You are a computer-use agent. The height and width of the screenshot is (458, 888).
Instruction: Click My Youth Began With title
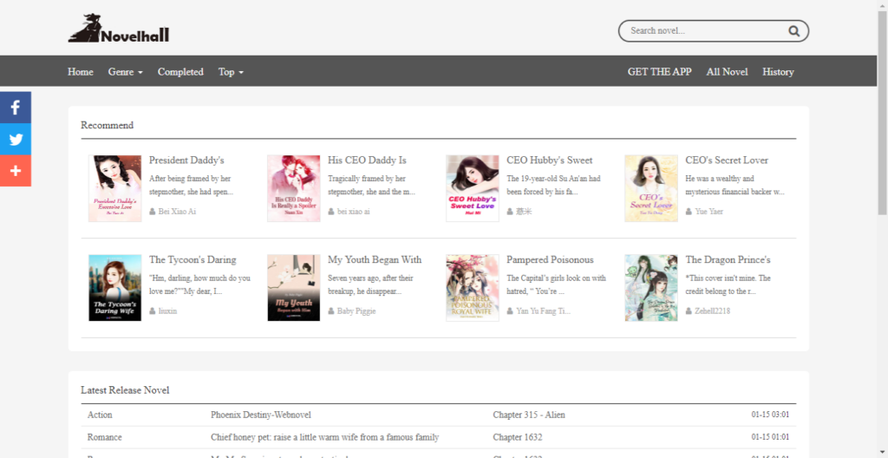click(x=375, y=260)
